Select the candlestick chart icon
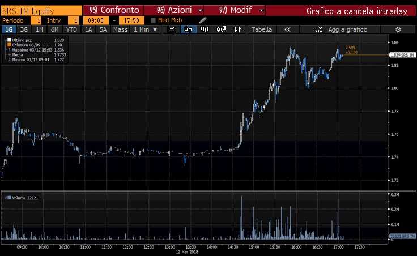 [188, 29]
